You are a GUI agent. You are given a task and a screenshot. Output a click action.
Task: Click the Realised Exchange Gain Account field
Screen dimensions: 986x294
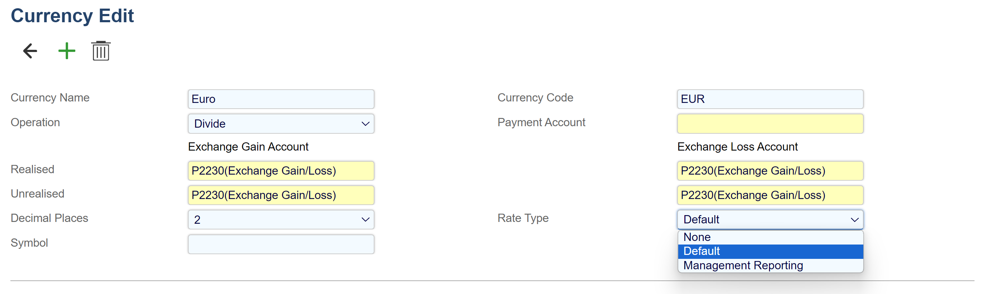pos(280,171)
